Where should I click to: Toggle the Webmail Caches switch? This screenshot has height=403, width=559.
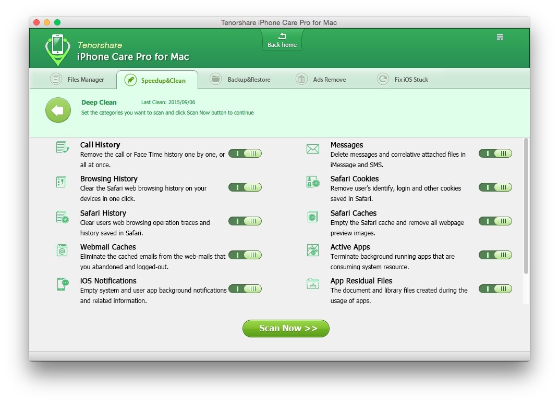tap(245, 255)
